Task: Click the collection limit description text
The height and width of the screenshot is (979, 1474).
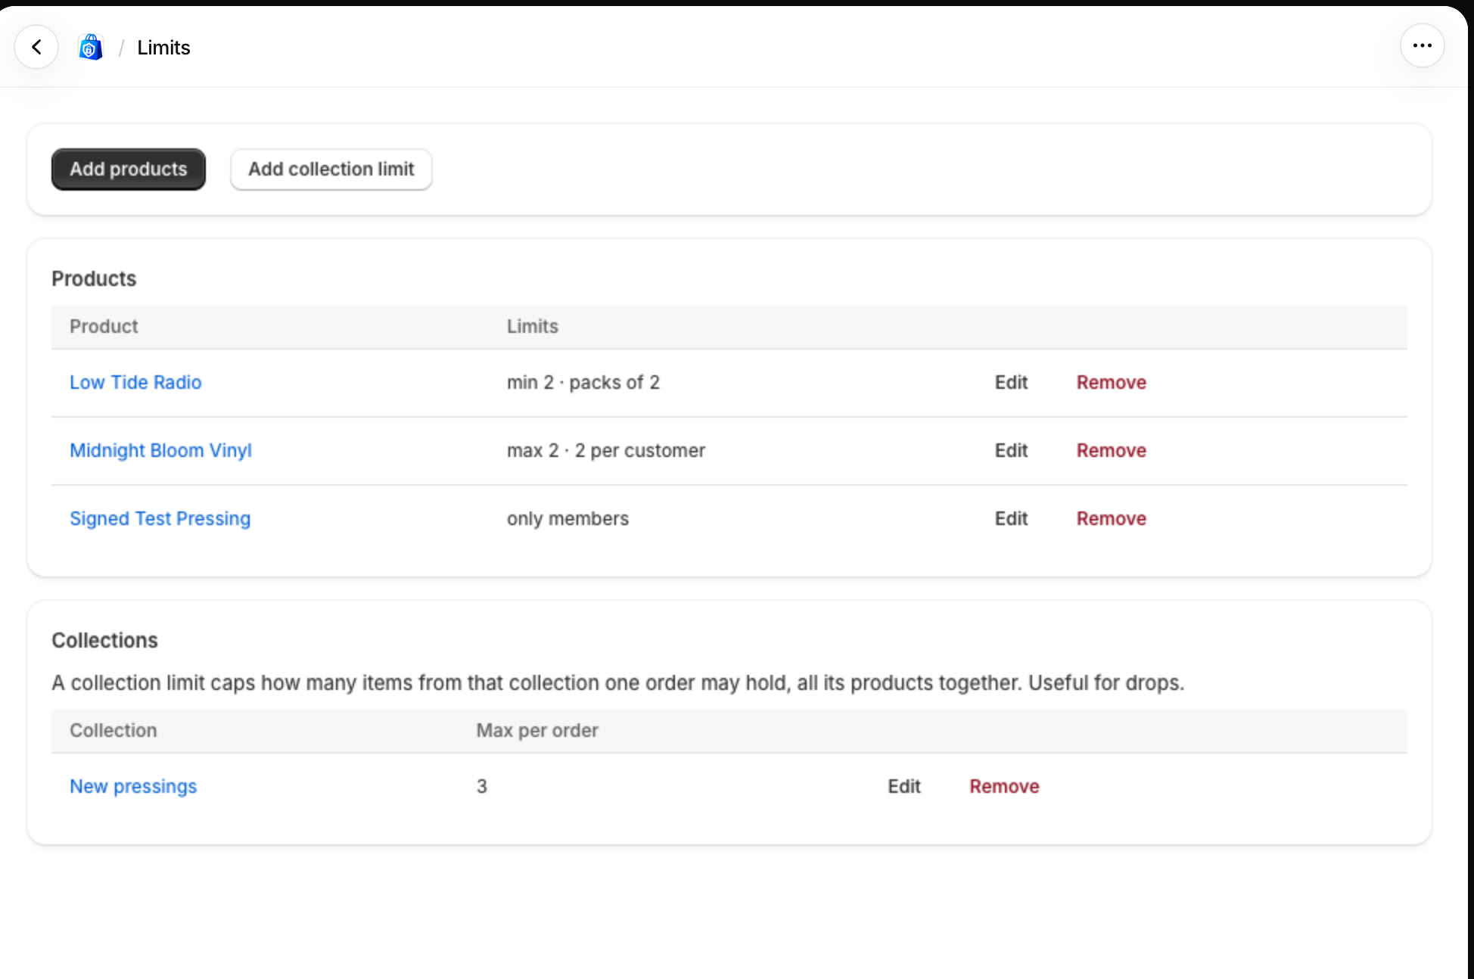Action: point(617,682)
